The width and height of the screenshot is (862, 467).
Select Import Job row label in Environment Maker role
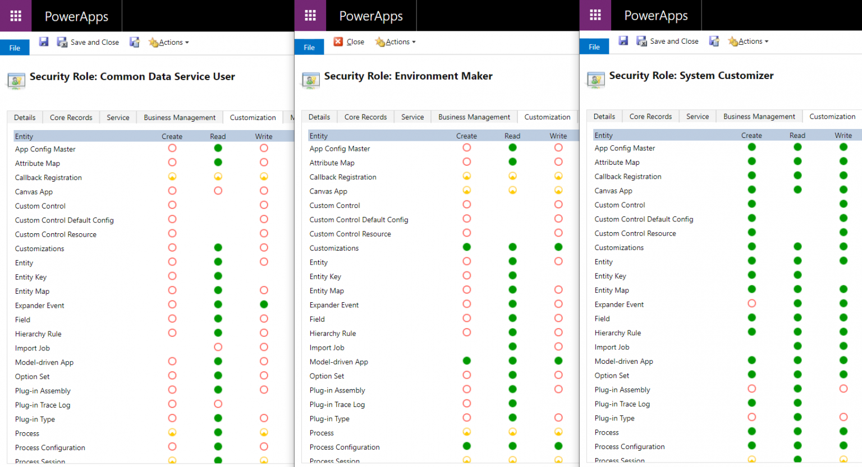tap(327, 348)
